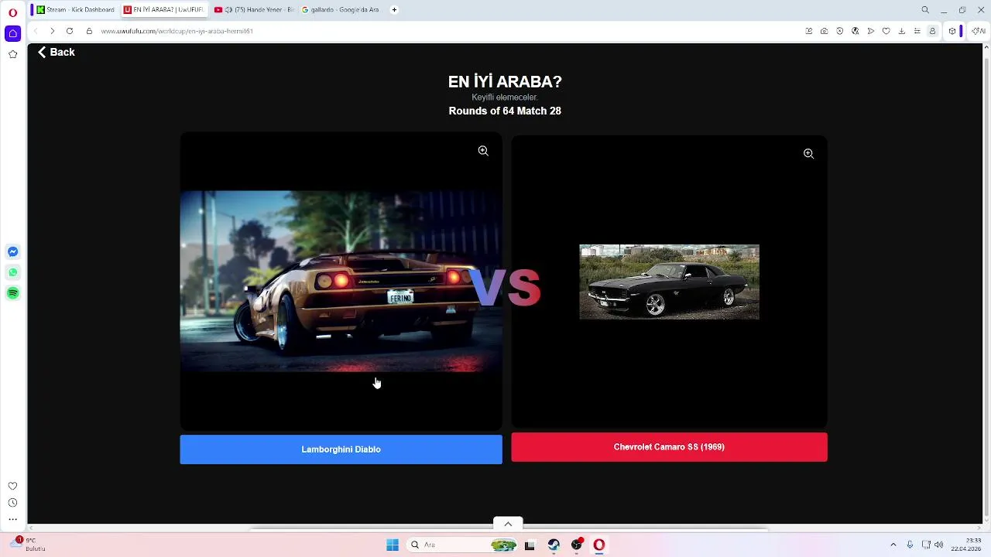Image resolution: width=991 pixels, height=557 pixels.
Task: Open the easy setup sliders icon
Action: (917, 31)
